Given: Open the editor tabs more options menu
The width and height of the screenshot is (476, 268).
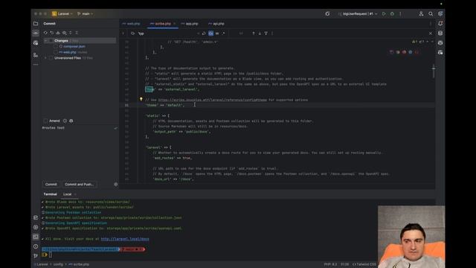Looking at the screenshot, I should tap(431, 24).
